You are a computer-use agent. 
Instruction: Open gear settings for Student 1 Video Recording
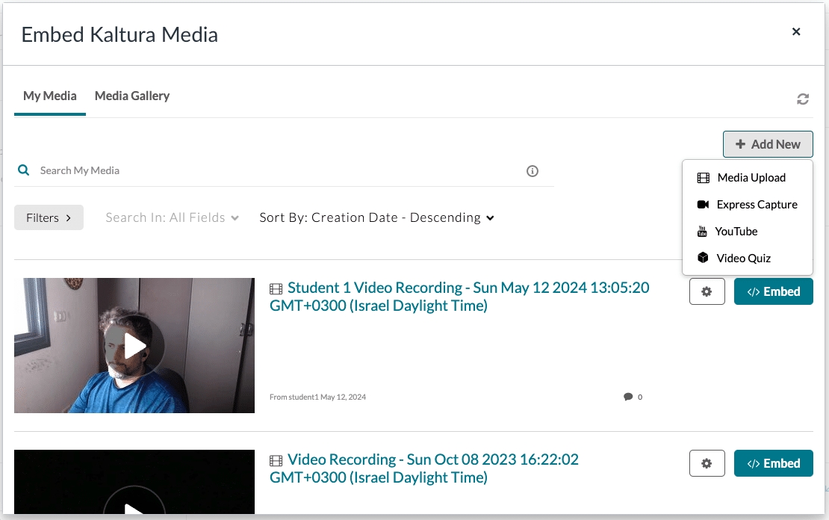click(707, 292)
